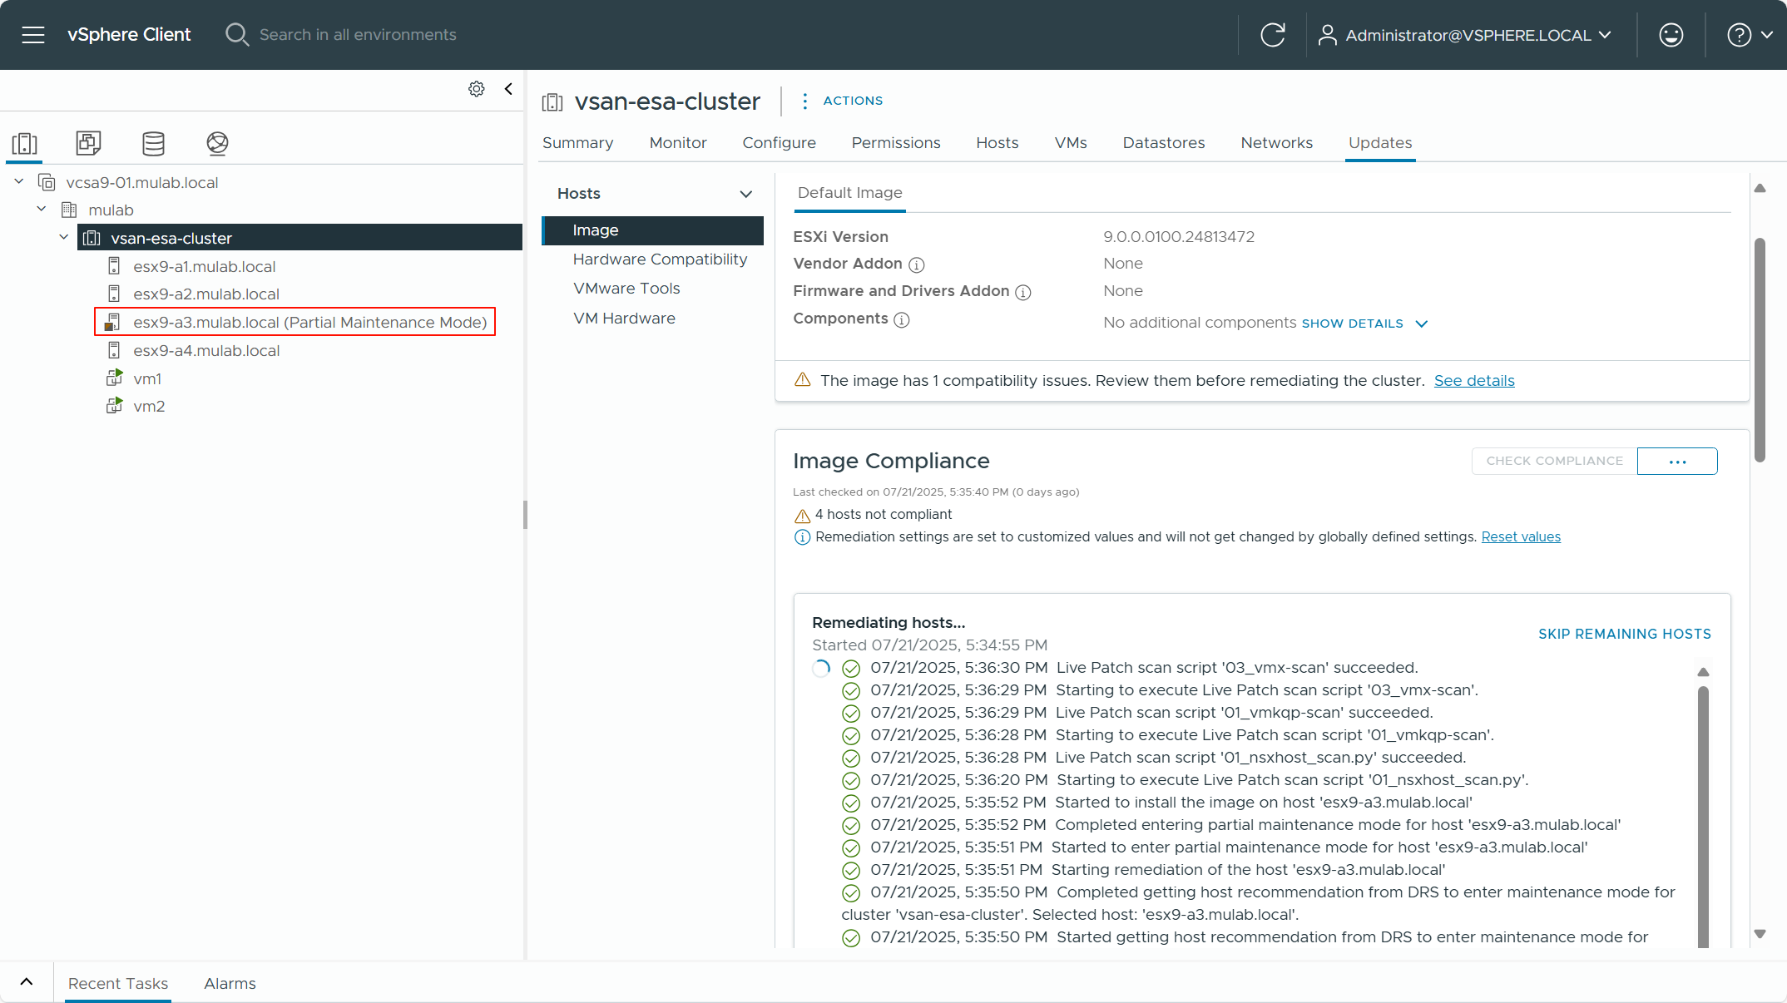1787x1003 pixels.
Task: Open the Administrator user dropdown
Action: coord(1466,35)
